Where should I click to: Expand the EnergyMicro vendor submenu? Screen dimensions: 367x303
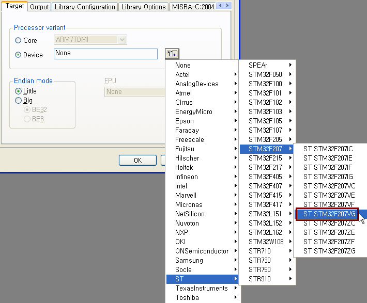(202, 112)
